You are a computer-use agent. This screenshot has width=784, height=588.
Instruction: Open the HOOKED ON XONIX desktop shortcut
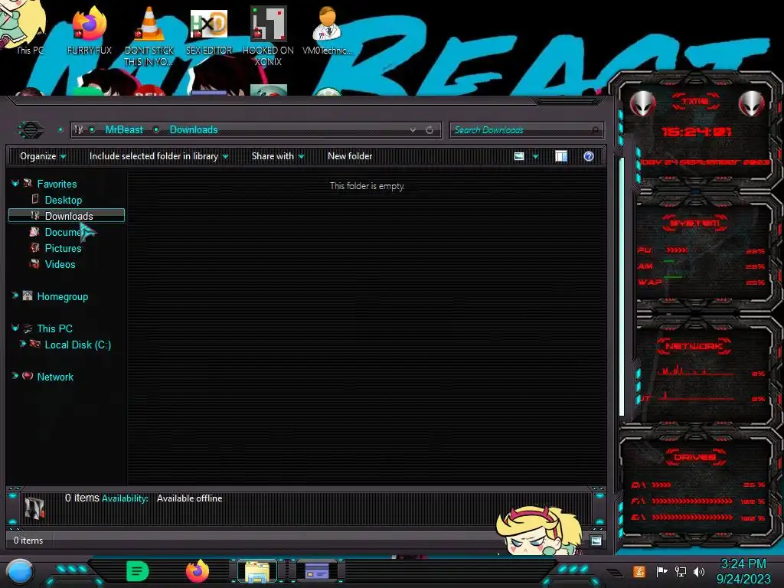pyautogui.click(x=268, y=36)
